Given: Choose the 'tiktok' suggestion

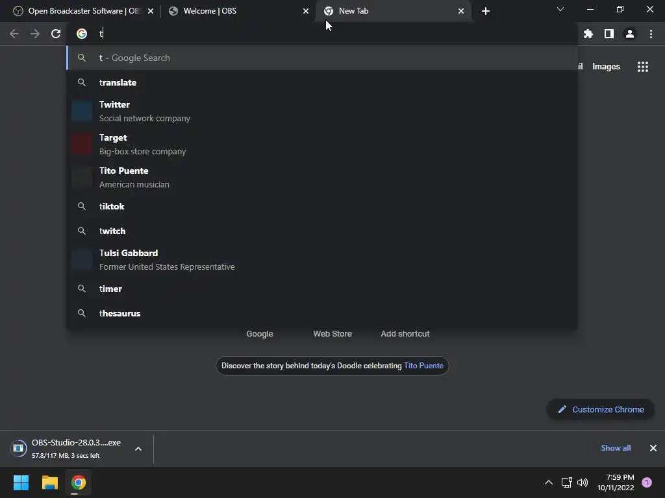Looking at the screenshot, I should pyautogui.click(x=322, y=206).
